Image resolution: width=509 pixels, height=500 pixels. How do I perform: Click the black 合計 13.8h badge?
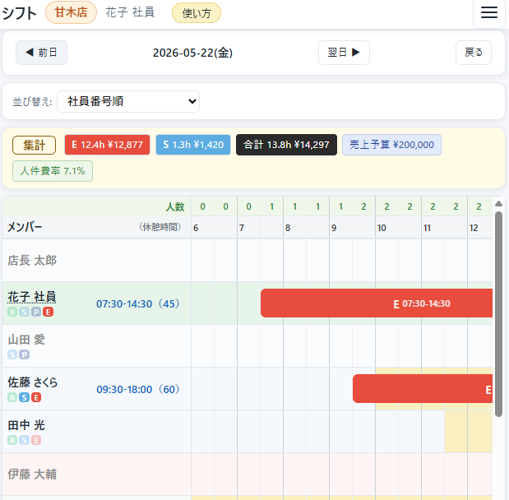click(286, 145)
